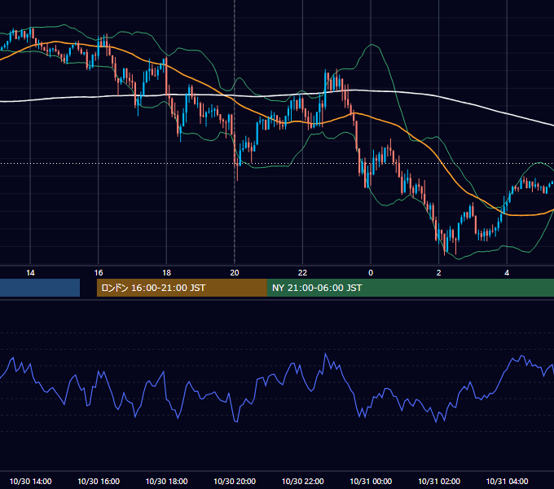Click the 10/31 02:00 date label
The height and width of the screenshot is (489, 554).
439,481
